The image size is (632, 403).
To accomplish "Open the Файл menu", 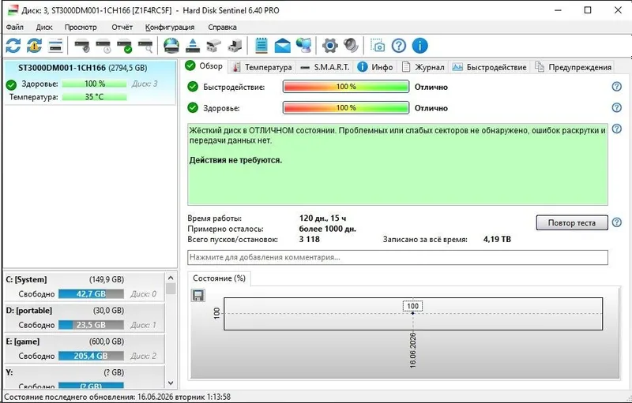I will click(14, 28).
